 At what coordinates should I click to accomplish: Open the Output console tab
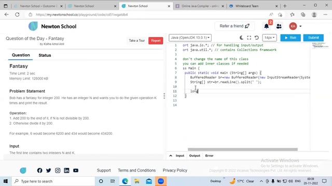(x=195, y=156)
